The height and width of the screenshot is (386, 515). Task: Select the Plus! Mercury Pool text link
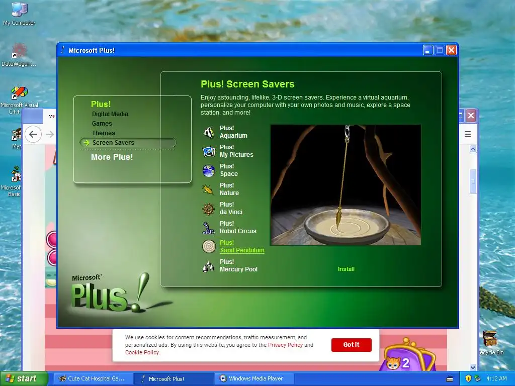pos(238,265)
